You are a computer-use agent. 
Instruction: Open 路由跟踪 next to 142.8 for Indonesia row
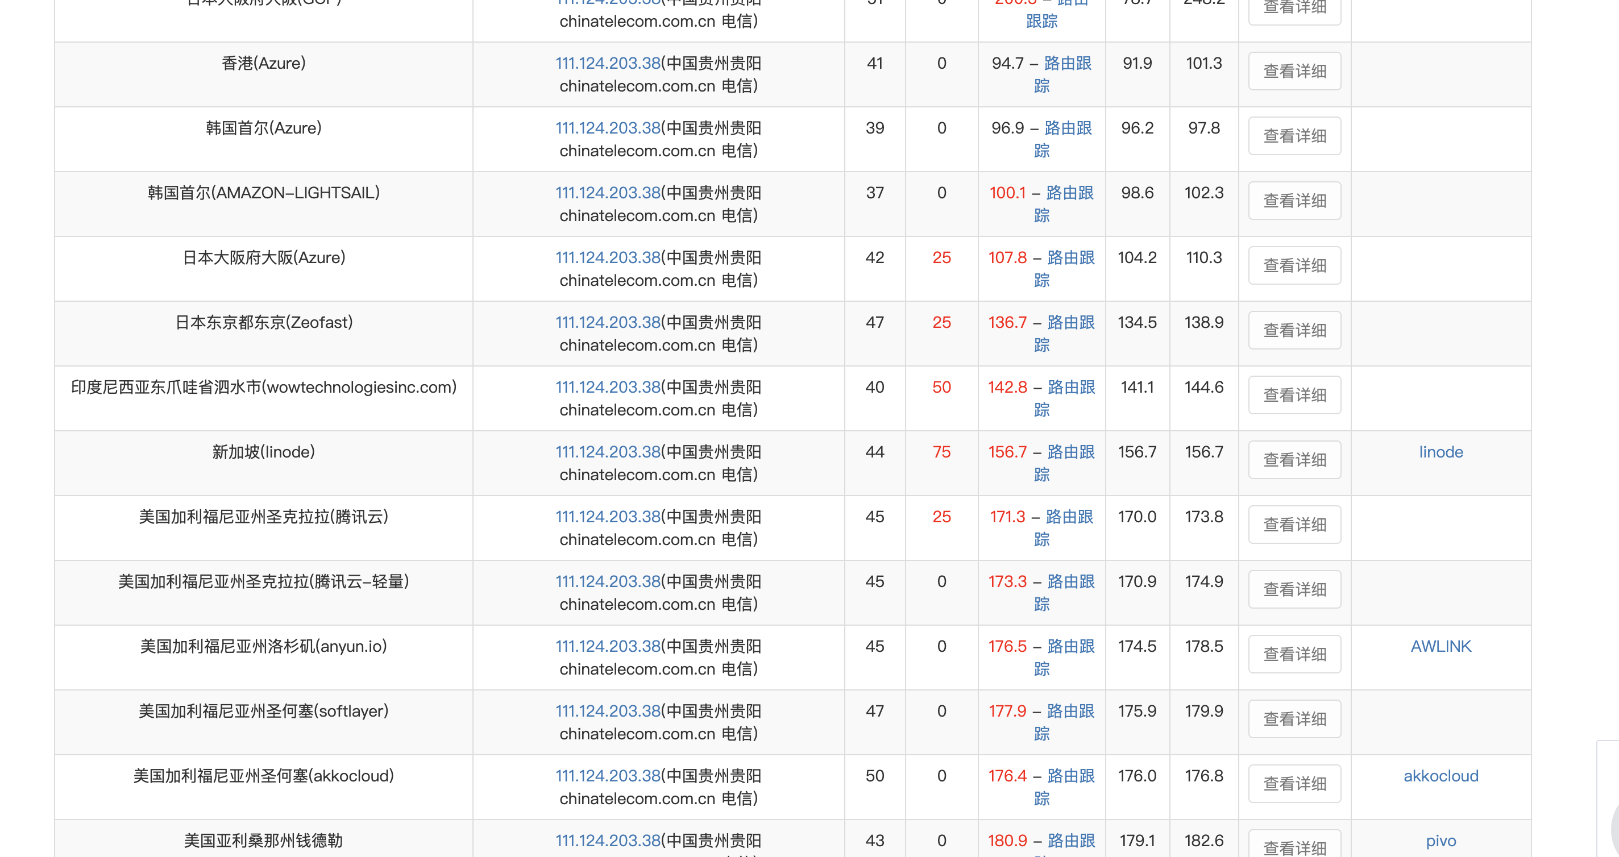1070,387
